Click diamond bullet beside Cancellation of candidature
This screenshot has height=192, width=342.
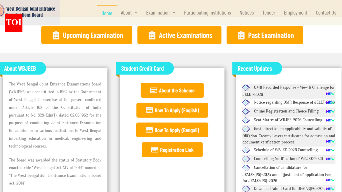(x=246, y=167)
